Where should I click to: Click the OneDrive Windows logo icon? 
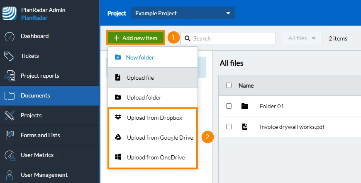[x=118, y=157]
